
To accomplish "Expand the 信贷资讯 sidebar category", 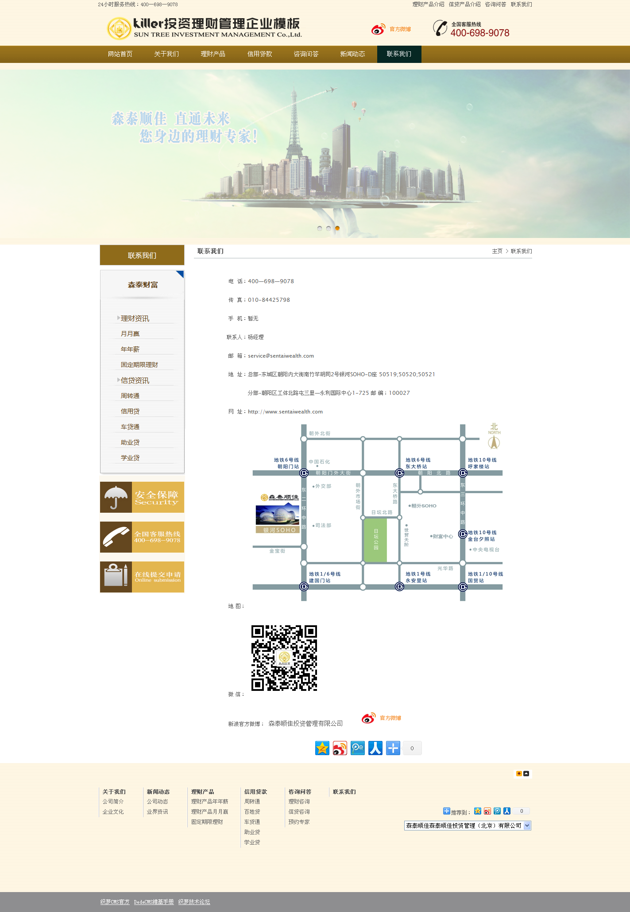I will (135, 380).
